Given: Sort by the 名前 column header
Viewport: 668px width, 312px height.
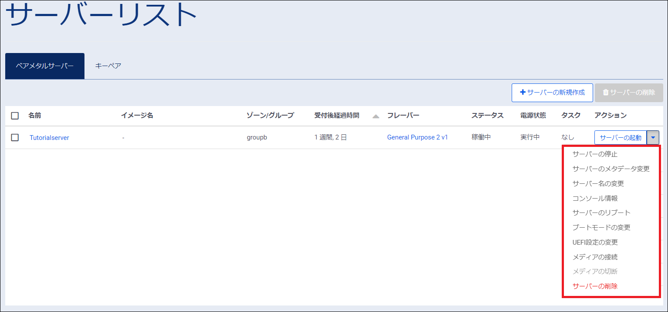Looking at the screenshot, I should coord(35,116).
